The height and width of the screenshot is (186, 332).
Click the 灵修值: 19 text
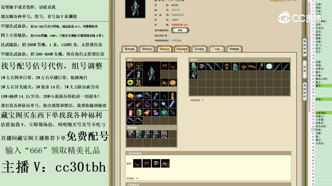click(x=132, y=178)
